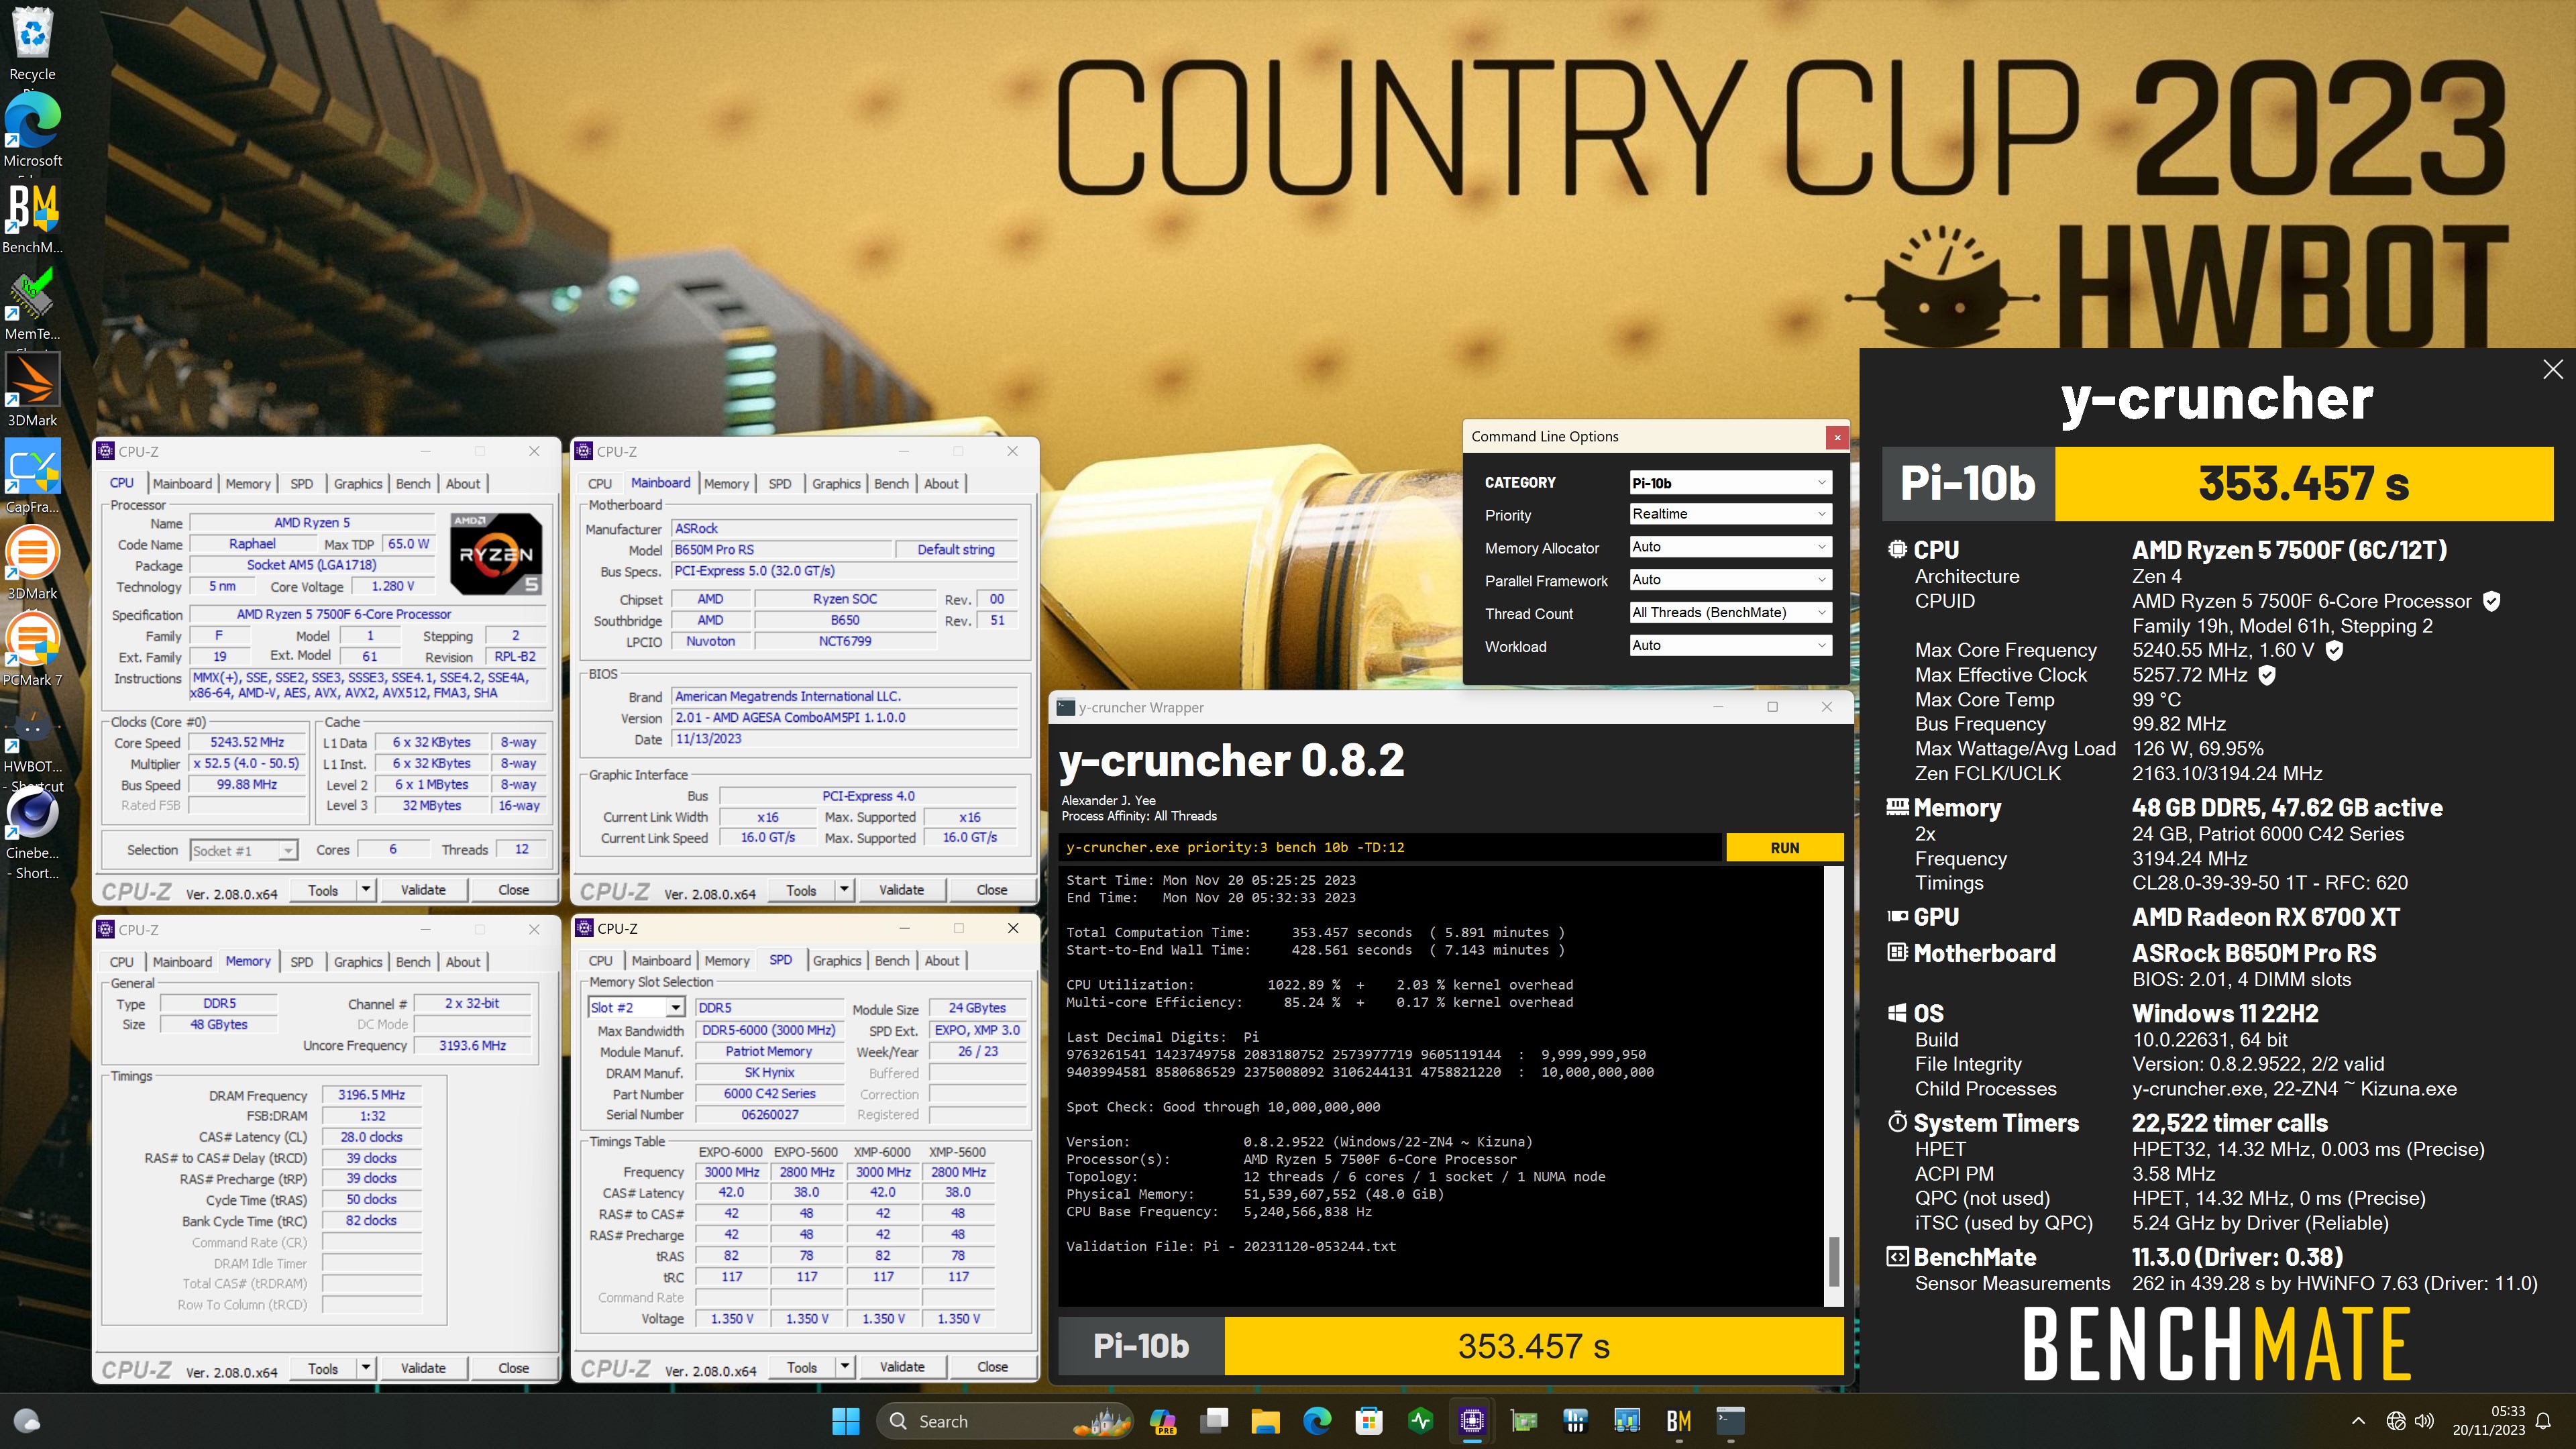Open the notification bell in the taskbar
This screenshot has height=1449, width=2576.
coord(2544,1421)
